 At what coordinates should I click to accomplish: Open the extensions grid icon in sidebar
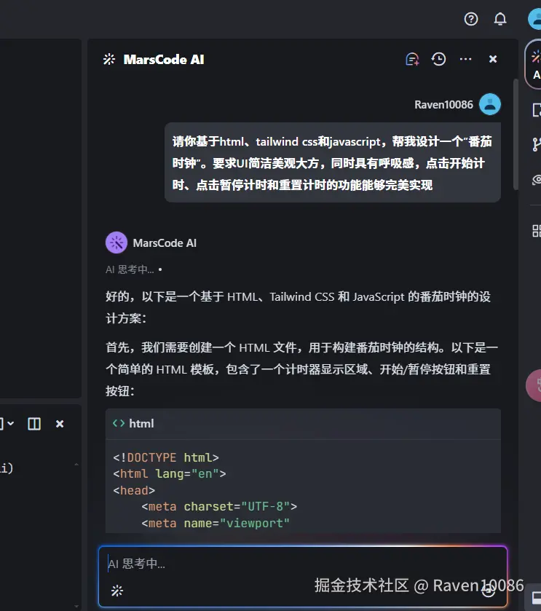[x=537, y=231]
